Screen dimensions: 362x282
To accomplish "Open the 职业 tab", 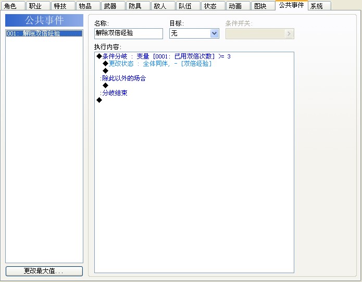I will click(38, 6).
